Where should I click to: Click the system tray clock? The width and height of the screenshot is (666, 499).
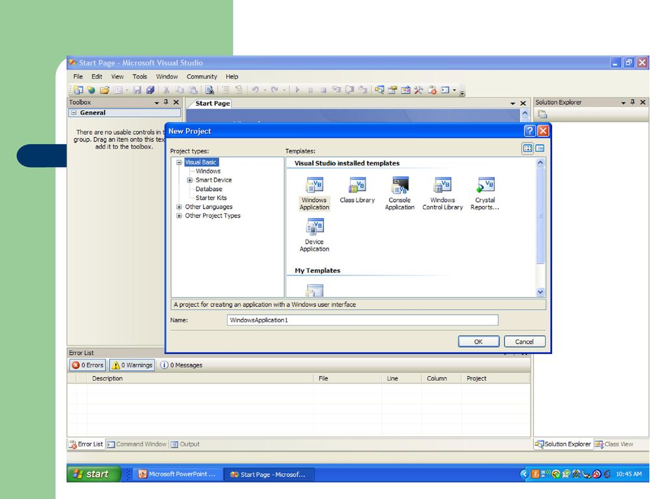[x=629, y=474]
